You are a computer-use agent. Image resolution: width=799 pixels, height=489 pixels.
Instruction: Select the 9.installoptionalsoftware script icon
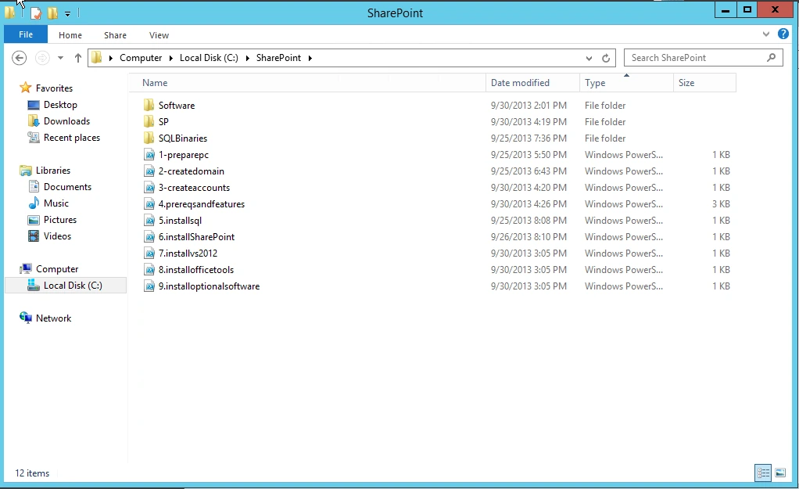tap(149, 286)
